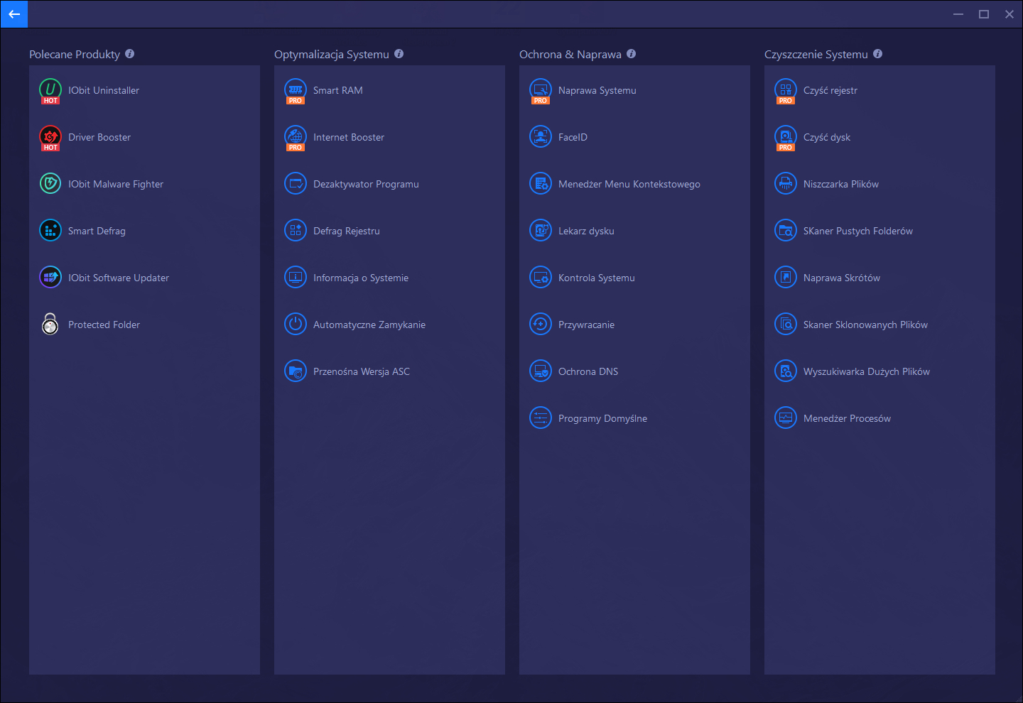Click the Czyść rejestr label

coord(830,90)
